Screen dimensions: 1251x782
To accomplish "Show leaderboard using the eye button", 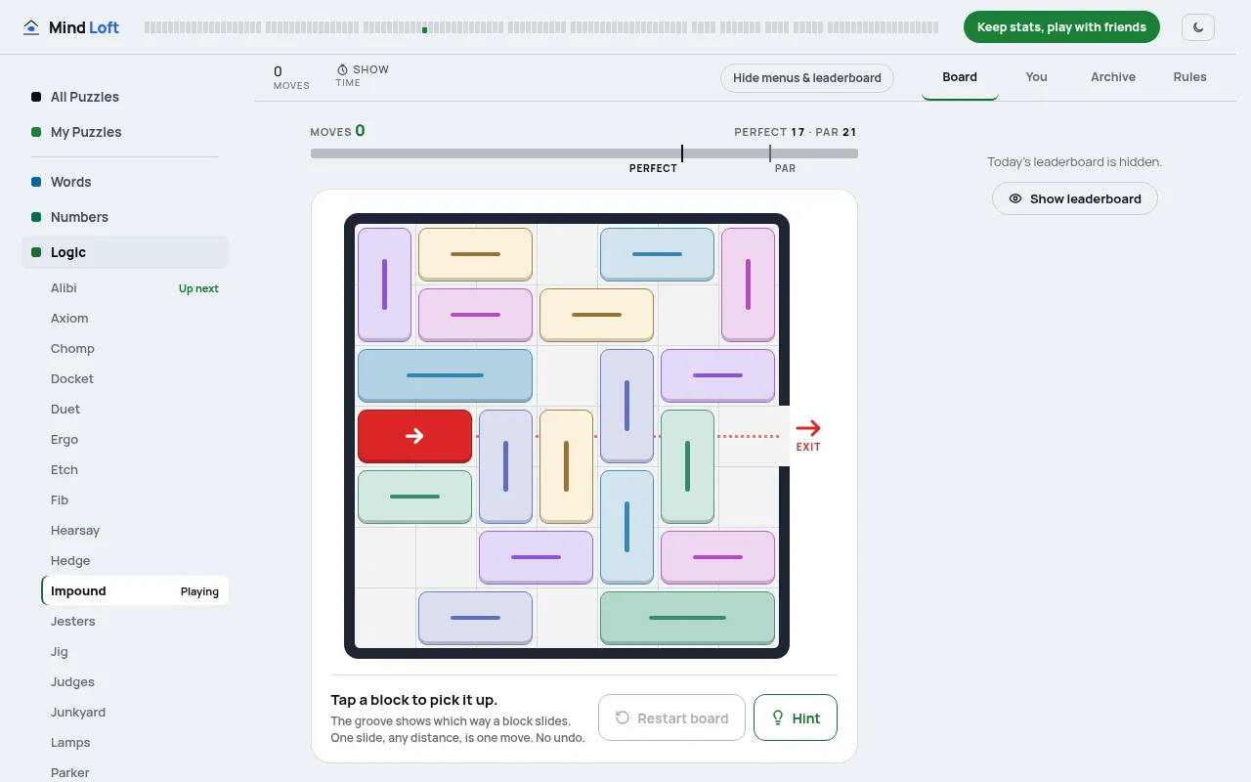I will click(x=1075, y=198).
